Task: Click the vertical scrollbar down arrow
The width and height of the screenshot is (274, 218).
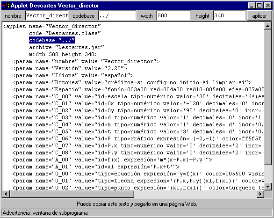Action: [x=268, y=187]
